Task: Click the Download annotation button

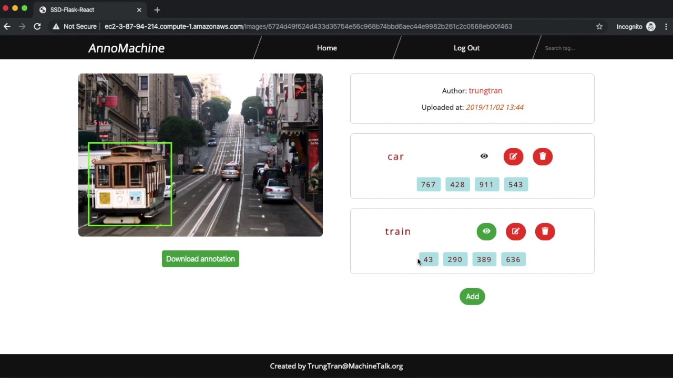Action: tap(200, 259)
